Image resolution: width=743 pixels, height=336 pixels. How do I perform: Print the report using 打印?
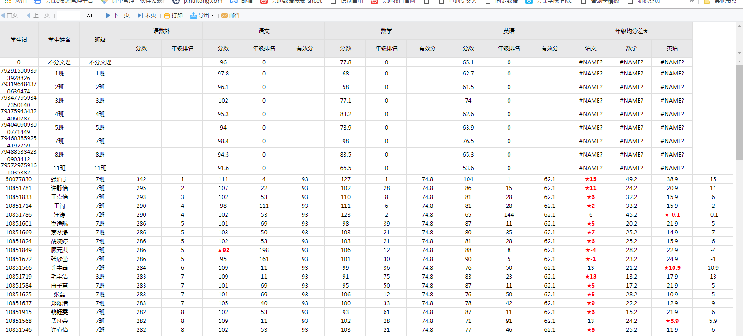coord(173,15)
